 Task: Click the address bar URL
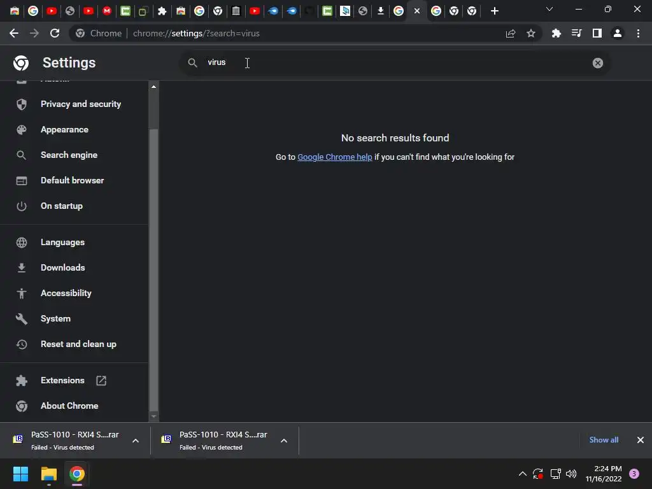196,33
